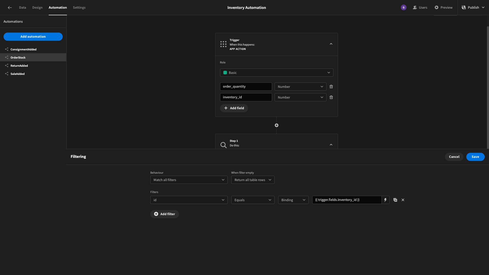Remove the id filter with X icon
The image size is (489, 275).
point(403,200)
